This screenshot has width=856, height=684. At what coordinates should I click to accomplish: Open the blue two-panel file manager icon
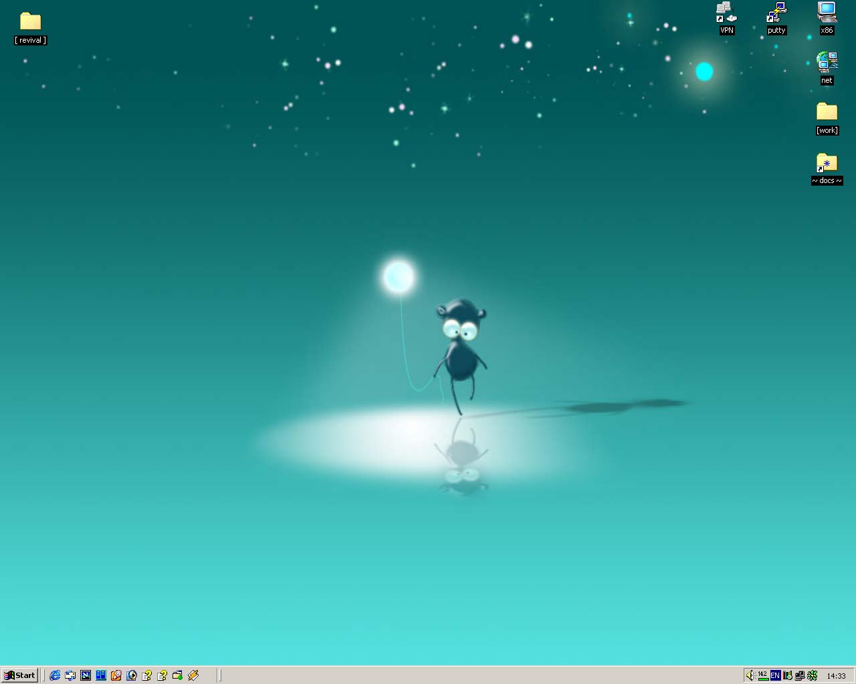[101, 675]
